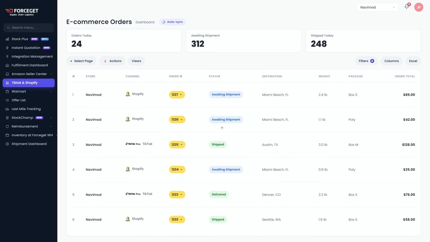Open the Columns selector button

[391, 61]
